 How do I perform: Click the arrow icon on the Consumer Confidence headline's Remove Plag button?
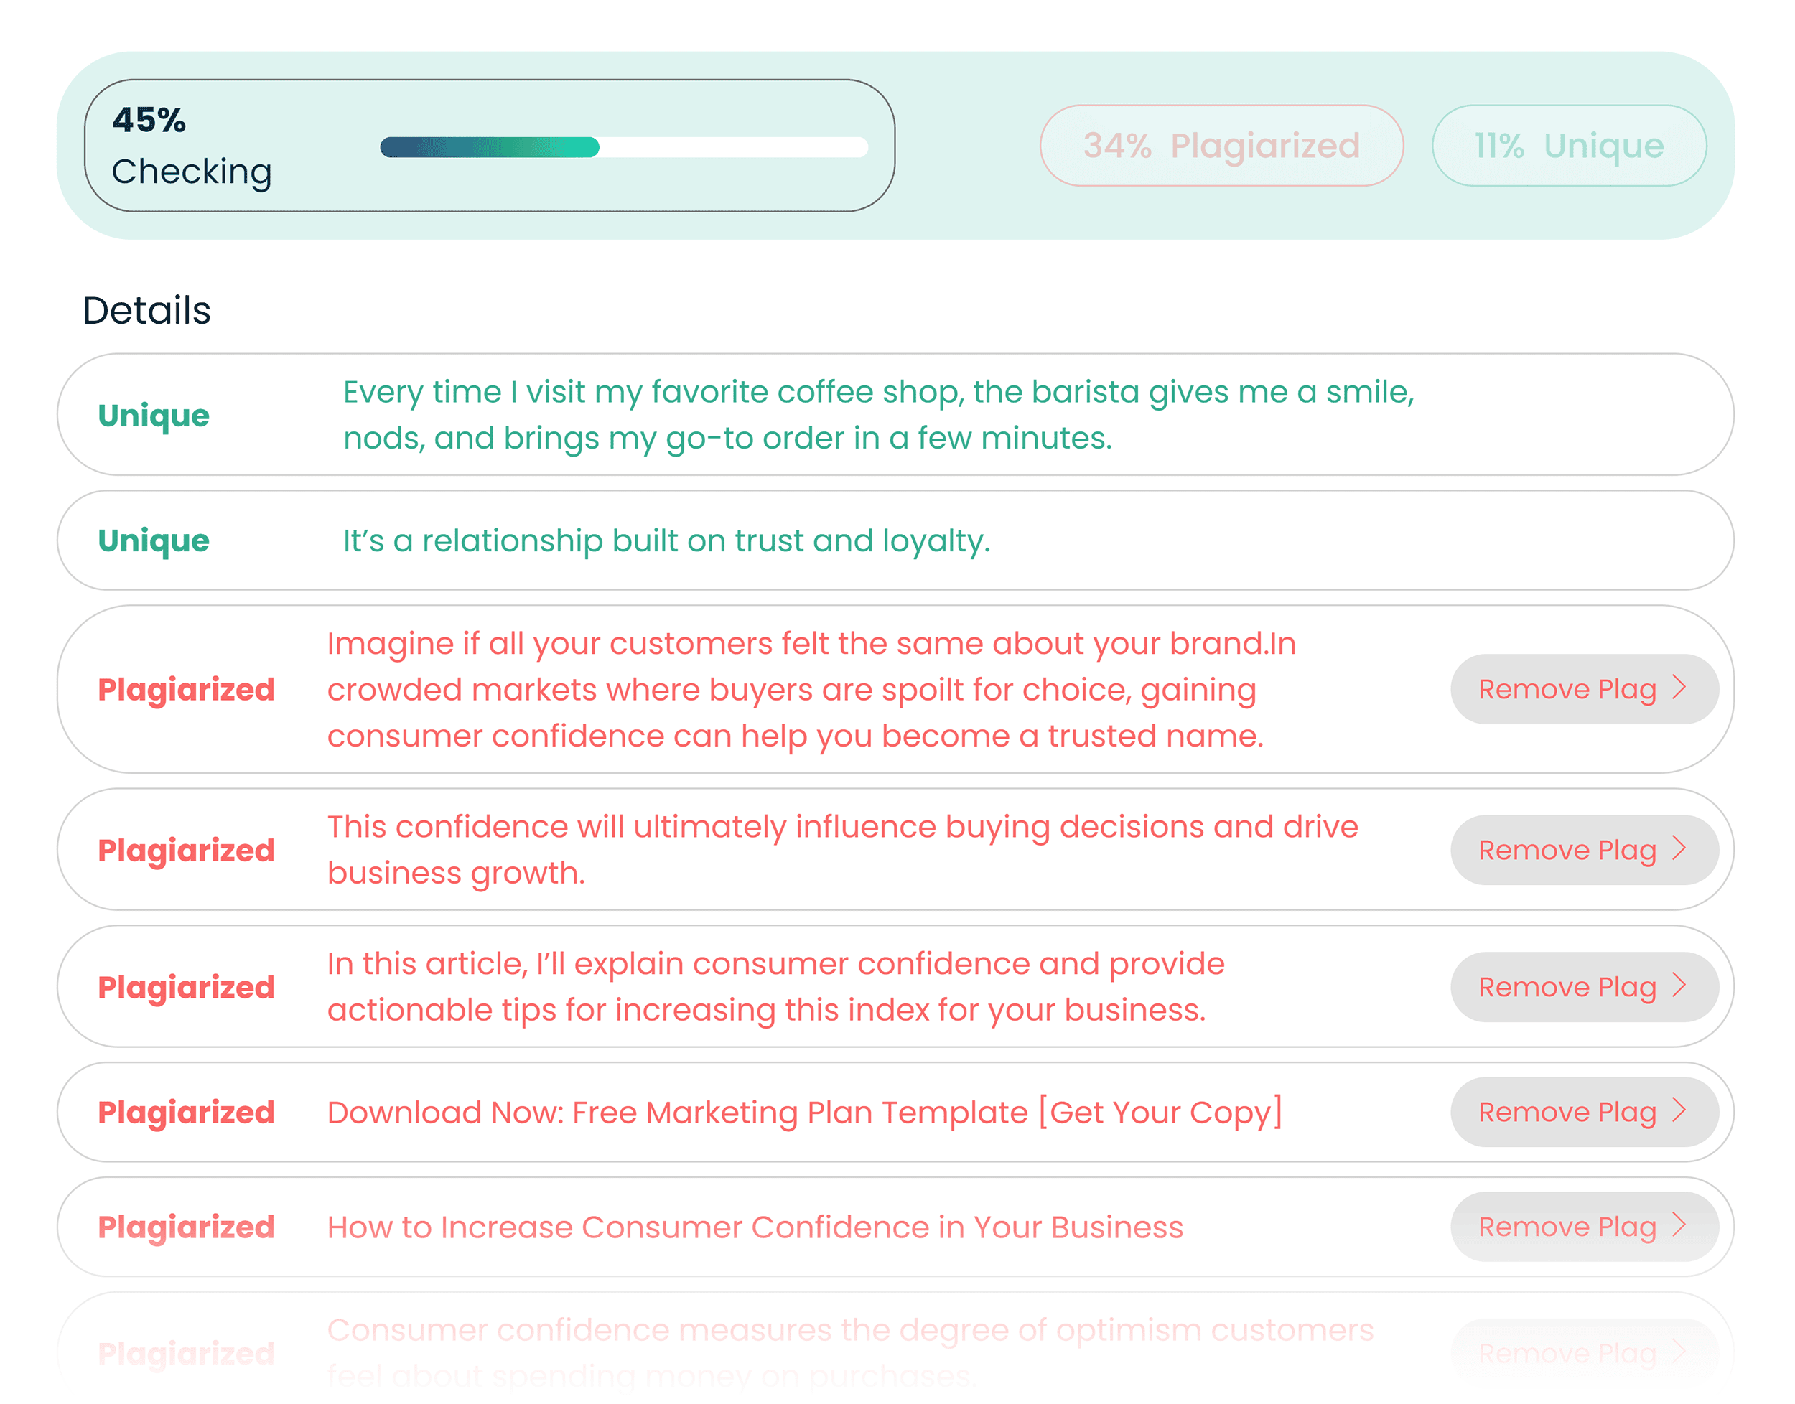(1680, 1227)
